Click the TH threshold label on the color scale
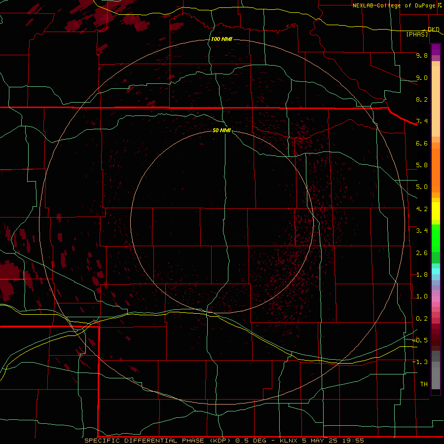The image size is (444, 444). [424, 384]
